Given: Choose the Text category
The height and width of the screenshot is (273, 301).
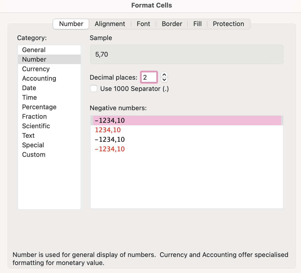Looking at the screenshot, I should point(49,135).
